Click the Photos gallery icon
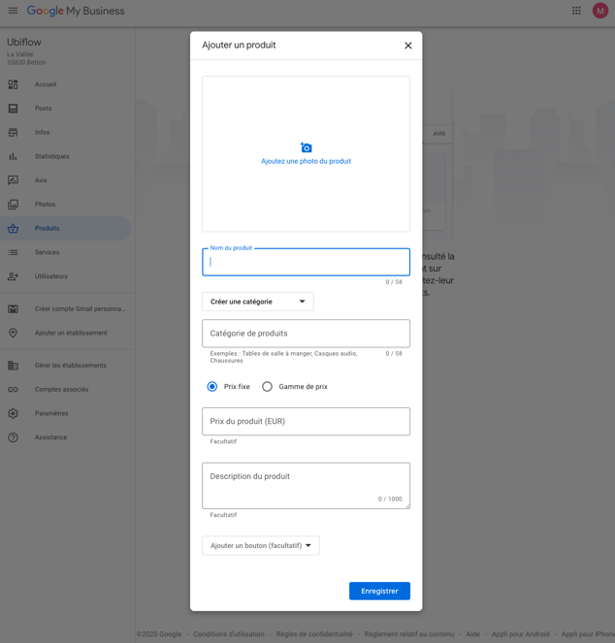Viewport: 615px width, 643px height. pyautogui.click(x=14, y=205)
